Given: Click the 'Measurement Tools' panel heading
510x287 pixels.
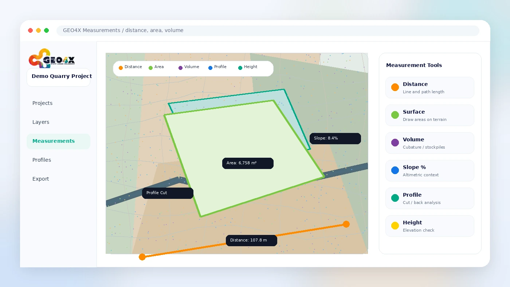Looking at the screenshot, I should tap(414, 65).
